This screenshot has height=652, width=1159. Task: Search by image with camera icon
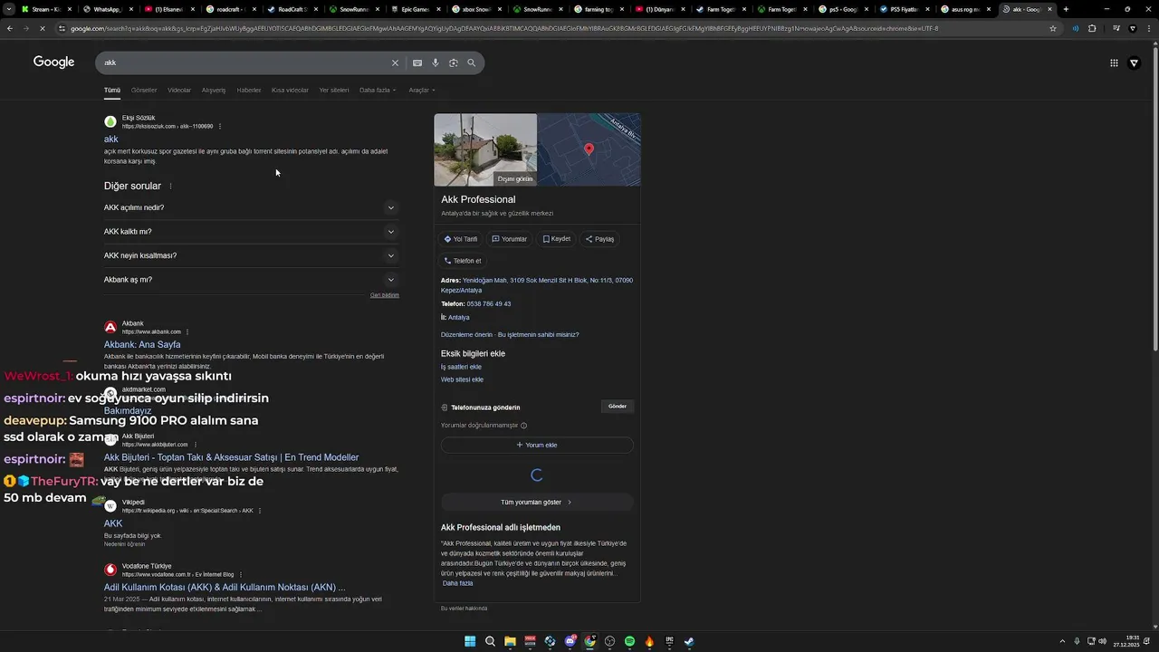click(x=454, y=62)
